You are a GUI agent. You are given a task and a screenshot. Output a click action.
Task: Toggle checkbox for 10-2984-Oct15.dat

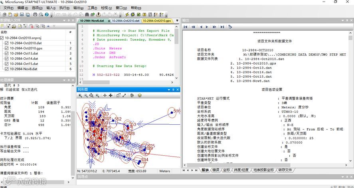[x=6, y=64]
